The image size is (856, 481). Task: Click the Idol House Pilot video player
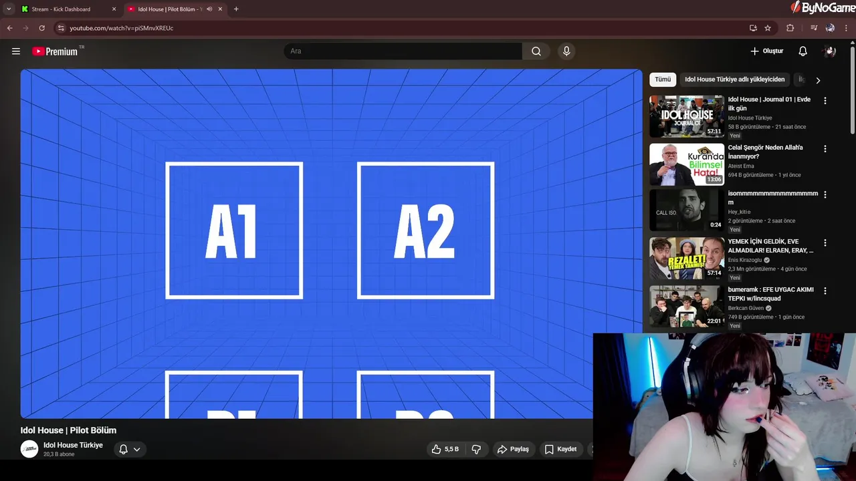click(331, 244)
